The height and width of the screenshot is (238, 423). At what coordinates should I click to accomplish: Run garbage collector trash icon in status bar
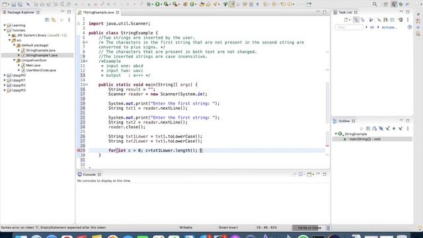328,228
